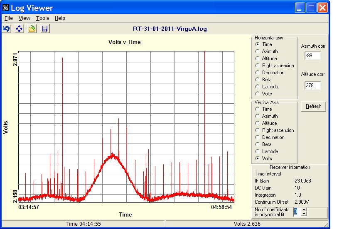Minimize the Log Viewer window

(x=300, y=8)
